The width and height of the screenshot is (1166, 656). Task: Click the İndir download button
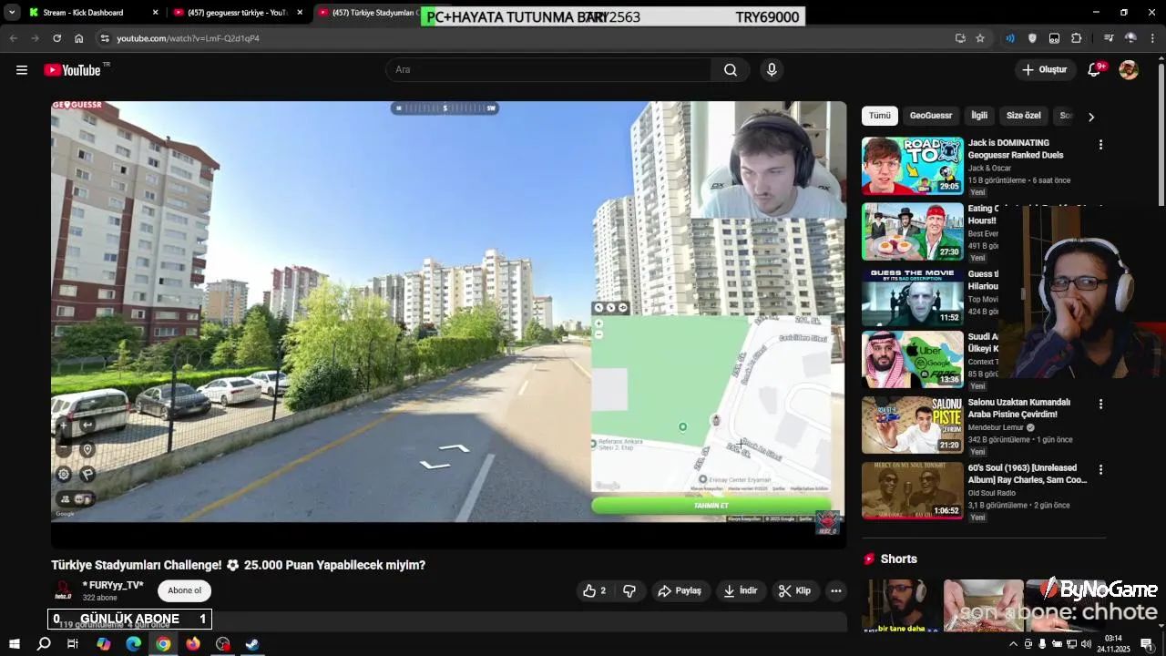tap(741, 590)
